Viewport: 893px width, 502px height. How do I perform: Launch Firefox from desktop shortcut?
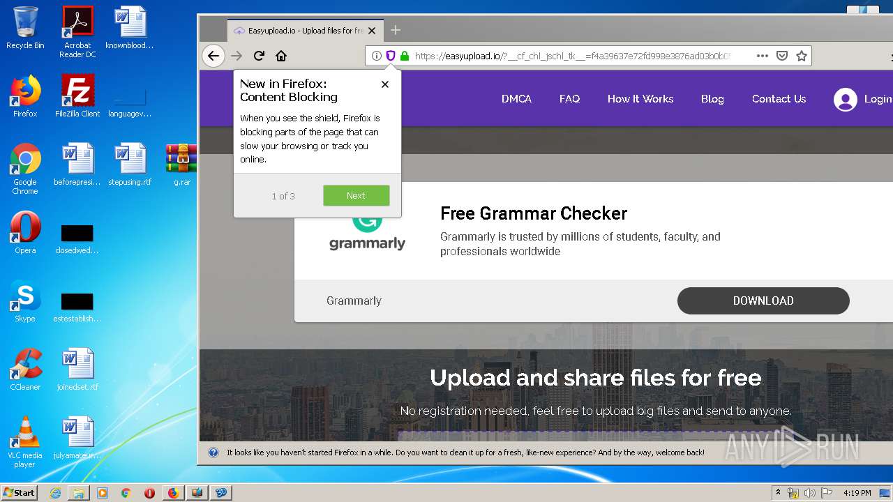coord(25,96)
